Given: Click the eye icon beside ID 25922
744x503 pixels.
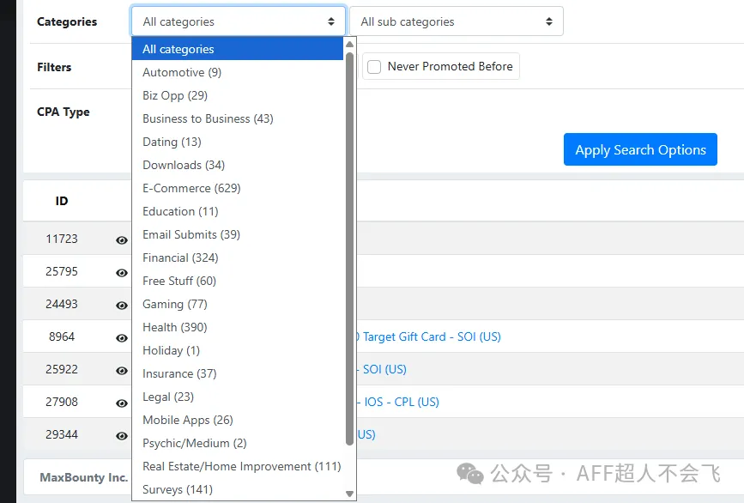Looking at the screenshot, I should [x=122, y=371].
